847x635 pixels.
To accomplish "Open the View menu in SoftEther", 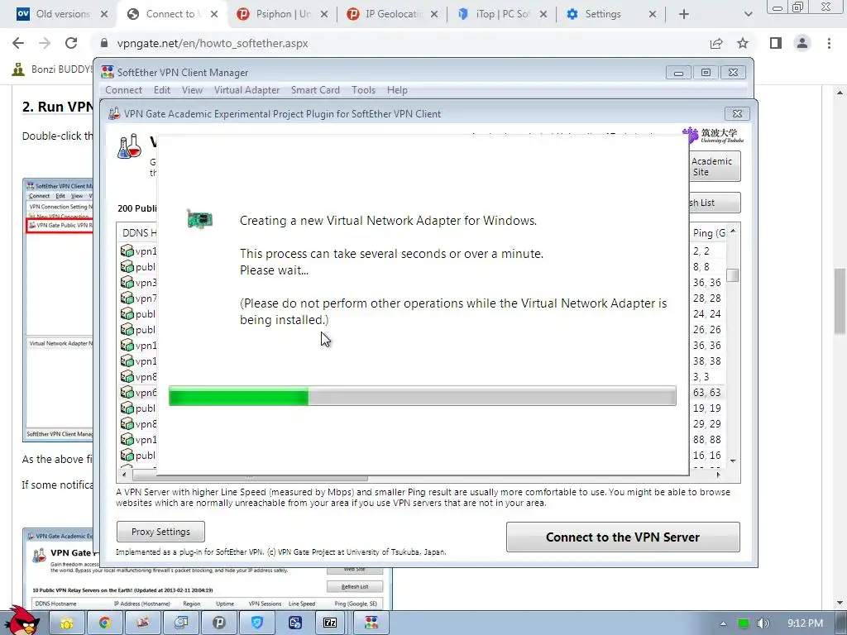I will (x=192, y=90).
